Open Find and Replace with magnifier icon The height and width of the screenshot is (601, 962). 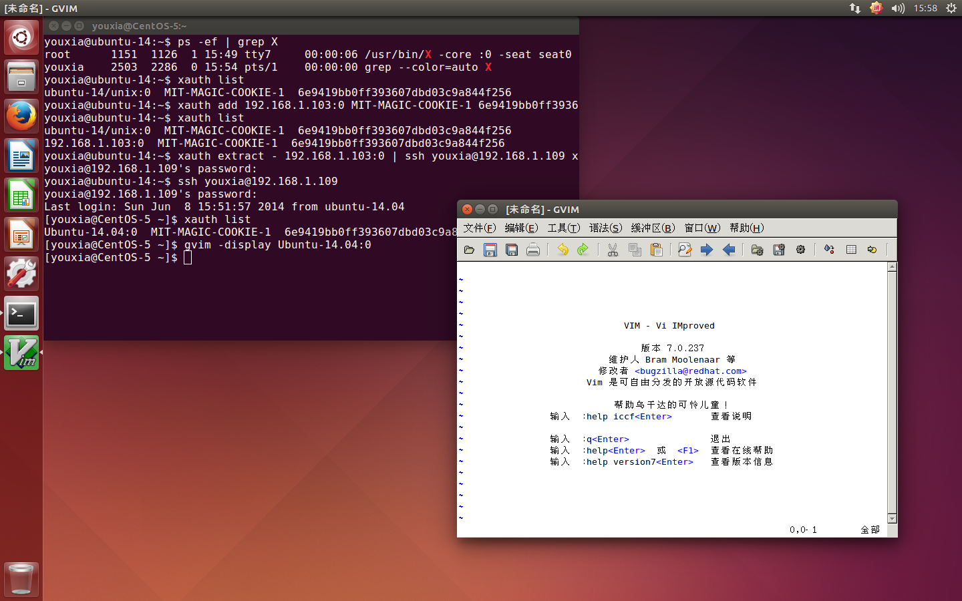click(685, 250)
